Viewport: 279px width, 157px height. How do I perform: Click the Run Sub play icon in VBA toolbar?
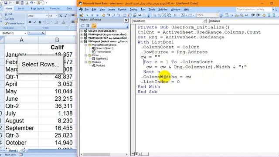coord(87,15)
